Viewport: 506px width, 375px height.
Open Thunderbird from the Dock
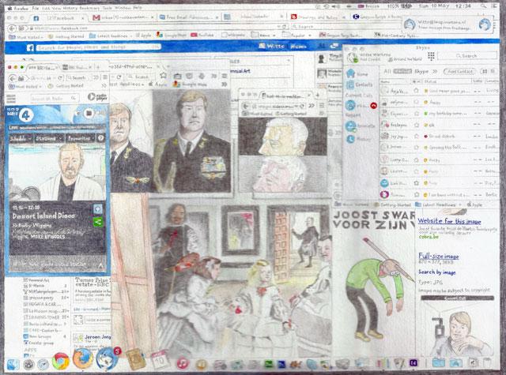[103, 362]
